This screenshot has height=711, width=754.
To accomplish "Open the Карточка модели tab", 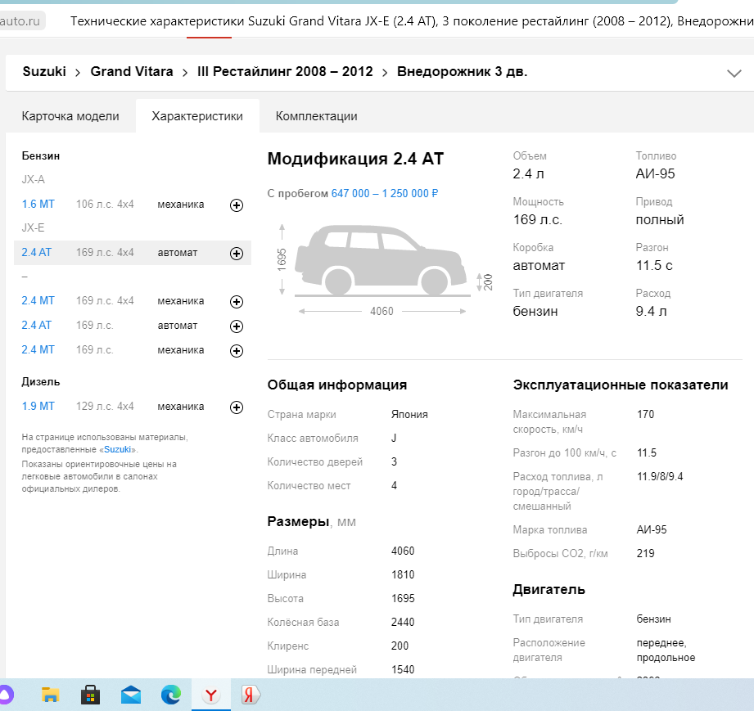I will pos(70,116).
